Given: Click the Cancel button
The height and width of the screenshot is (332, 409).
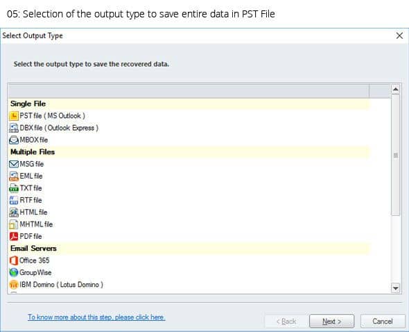Looking at the screenshot, I should click(x=383, y=321).
